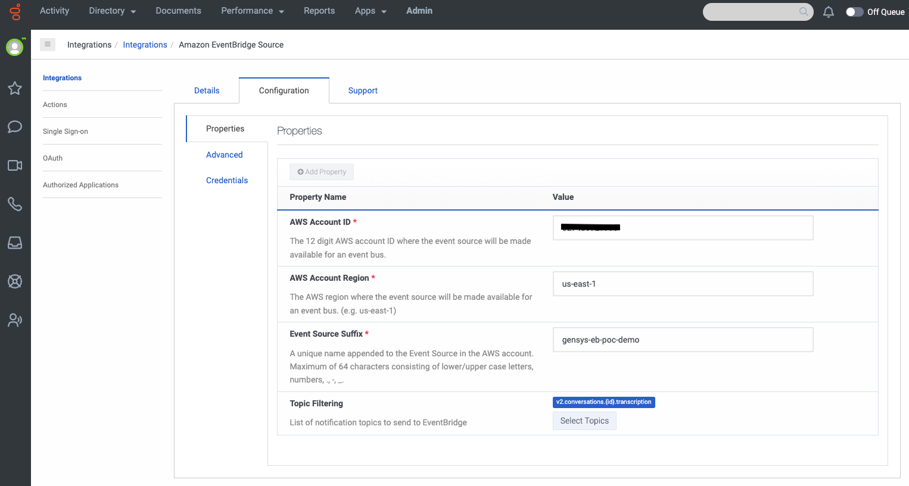Click the Amazon EventBridge Source breadcrumb text
Viewport: 909px width, 486px height.
point(231,45)
